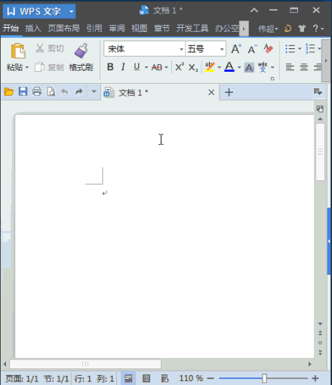Add a new document tab with plus
This screenshot has height=385, width=332.
229,92
